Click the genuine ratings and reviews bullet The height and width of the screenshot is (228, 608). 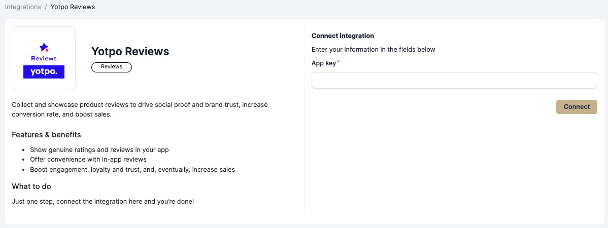[x=99, y=150]
